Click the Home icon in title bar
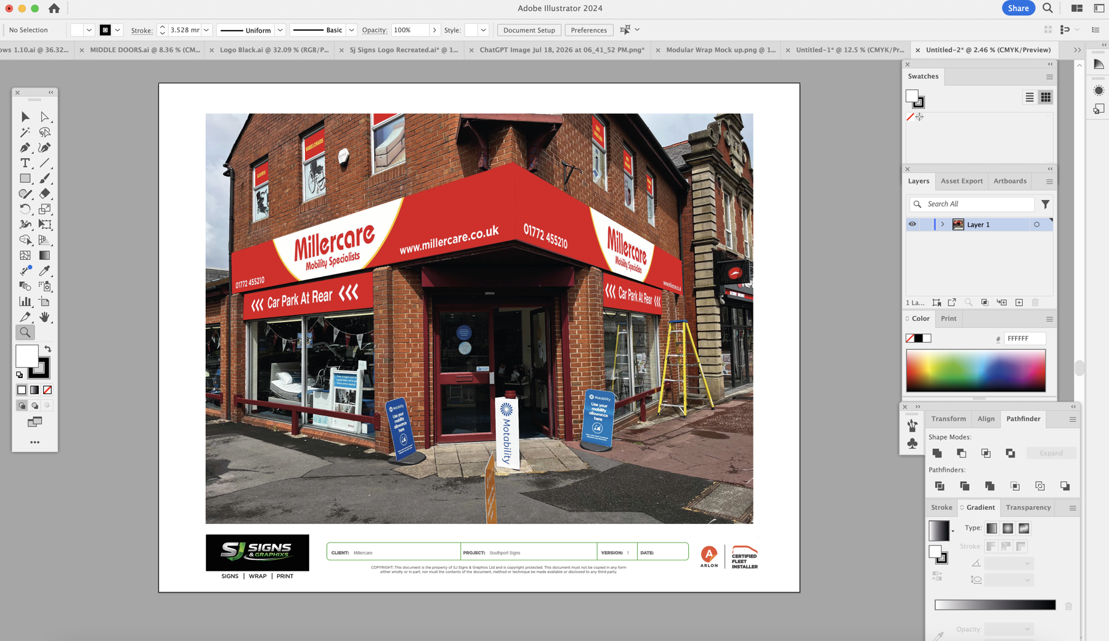 [54, 8]
